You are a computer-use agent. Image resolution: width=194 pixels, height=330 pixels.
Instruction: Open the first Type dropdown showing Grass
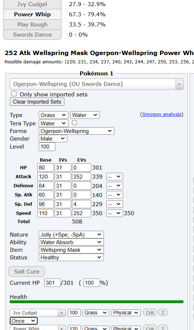(x=54, y=115)
